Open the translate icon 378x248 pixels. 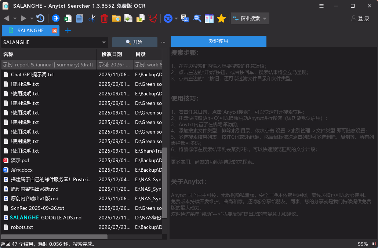pyautogui.click(x=185, y=18)
